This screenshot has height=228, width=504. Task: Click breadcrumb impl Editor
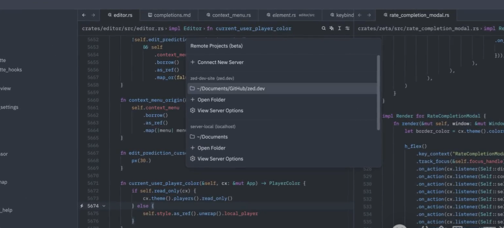point(185,28)
